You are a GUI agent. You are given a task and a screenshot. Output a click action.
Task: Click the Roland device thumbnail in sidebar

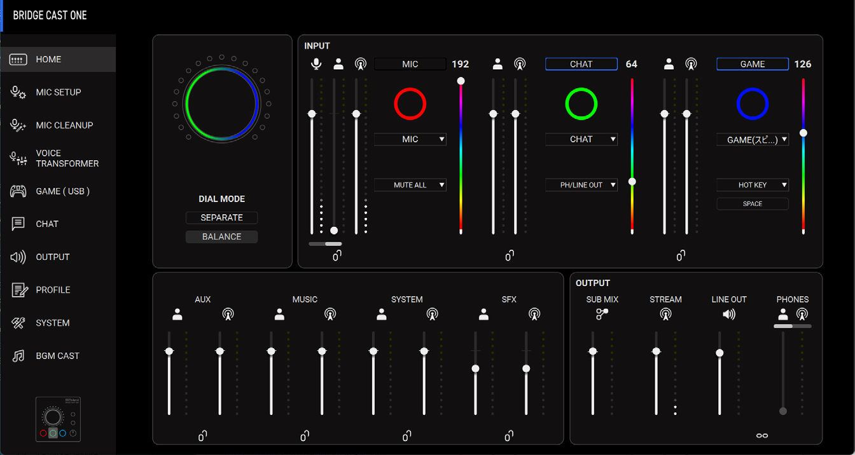58,419
